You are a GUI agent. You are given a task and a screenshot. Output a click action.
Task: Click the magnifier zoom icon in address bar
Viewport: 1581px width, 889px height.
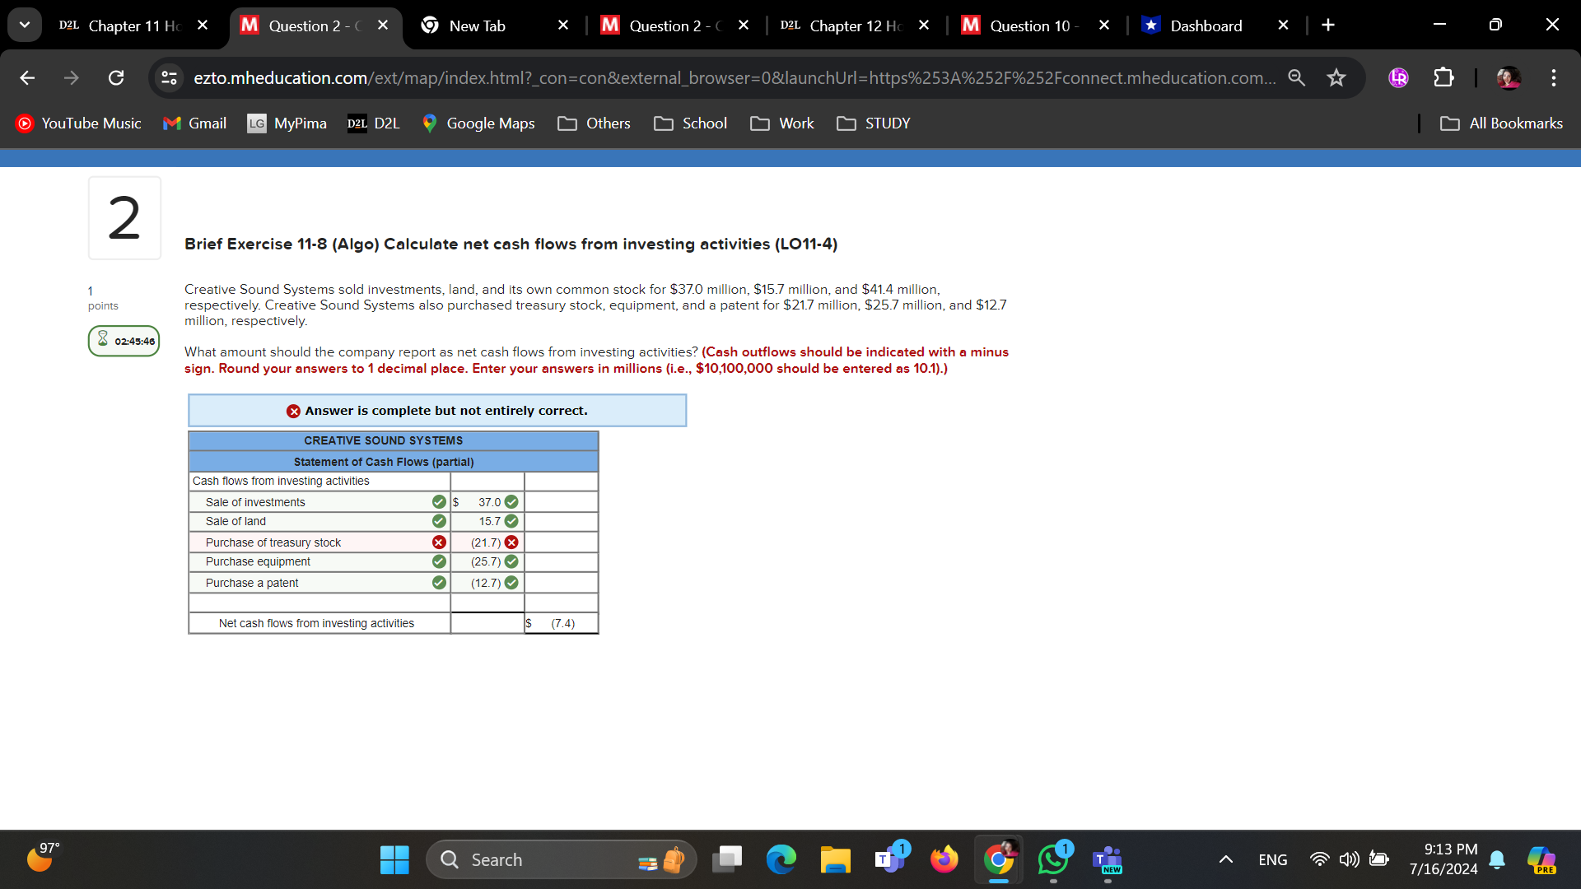1296,77
